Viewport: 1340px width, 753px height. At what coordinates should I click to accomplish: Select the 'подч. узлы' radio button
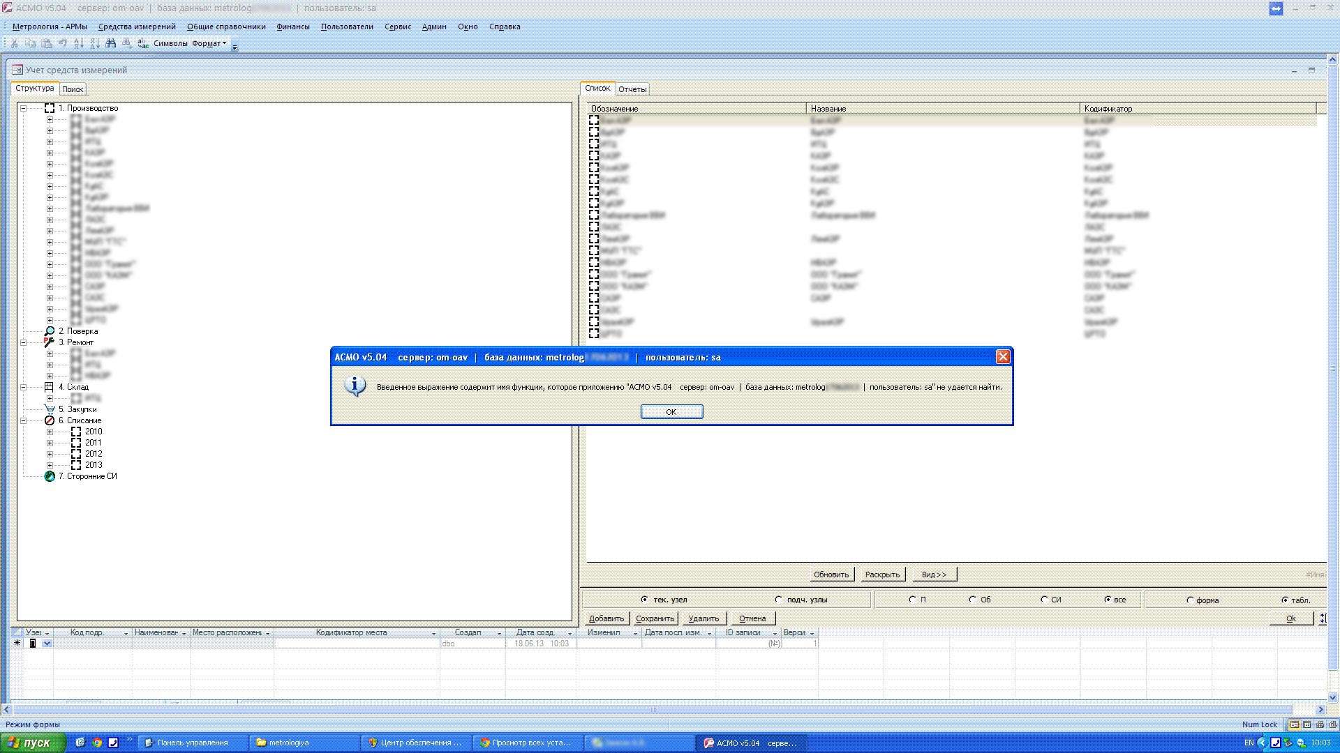[x=779, y=600]
